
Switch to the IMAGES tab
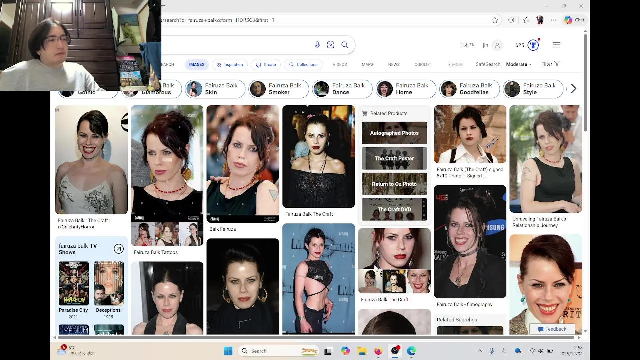pos(197,64)
